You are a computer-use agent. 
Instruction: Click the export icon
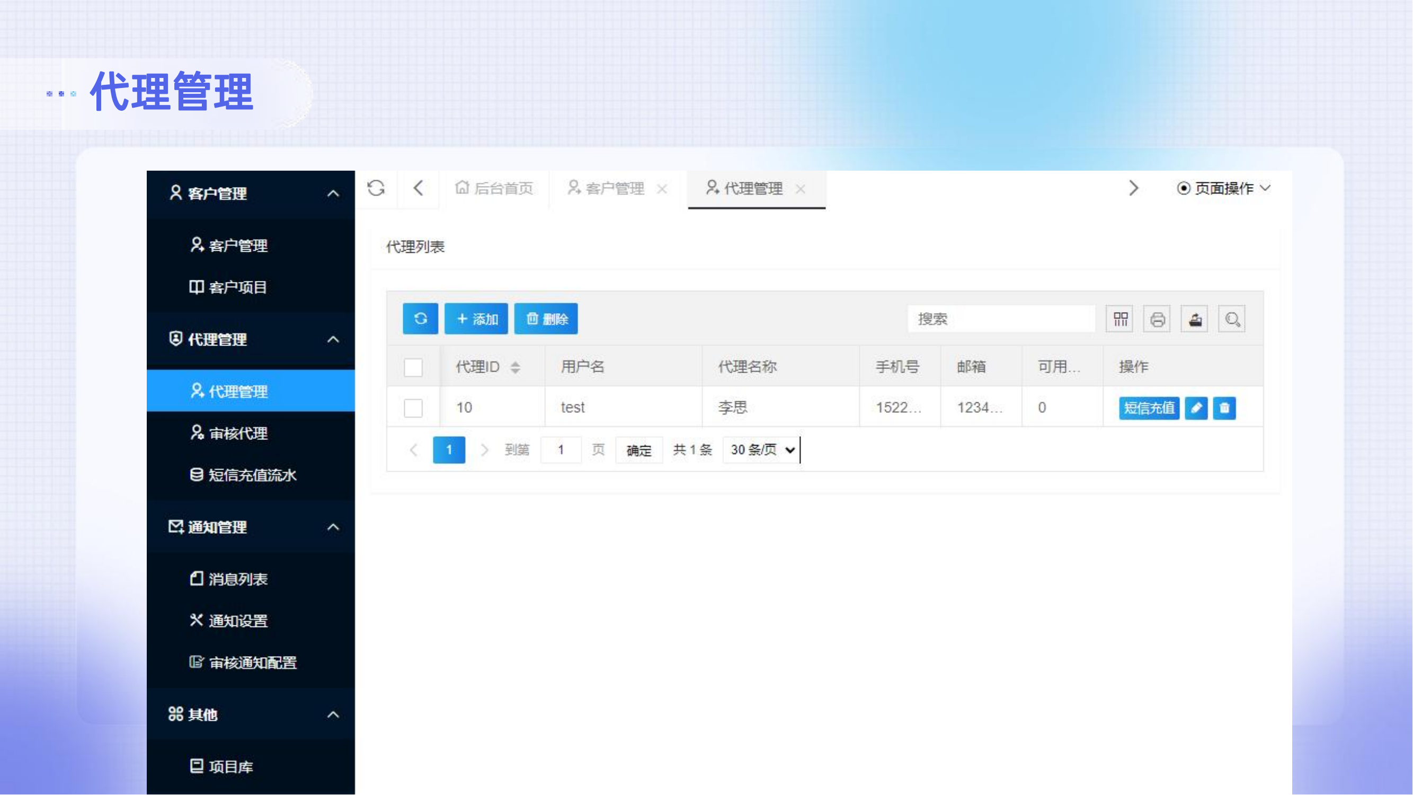pos(1195,319)
